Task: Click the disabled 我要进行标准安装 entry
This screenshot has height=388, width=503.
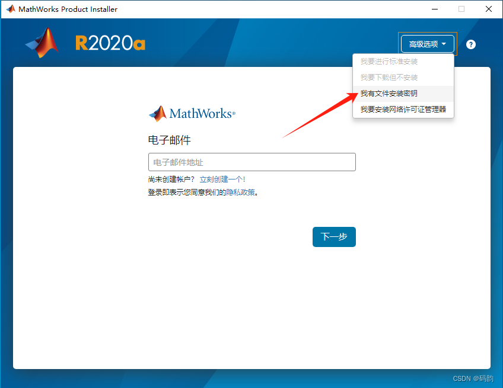Action: (x=389, y=61)
